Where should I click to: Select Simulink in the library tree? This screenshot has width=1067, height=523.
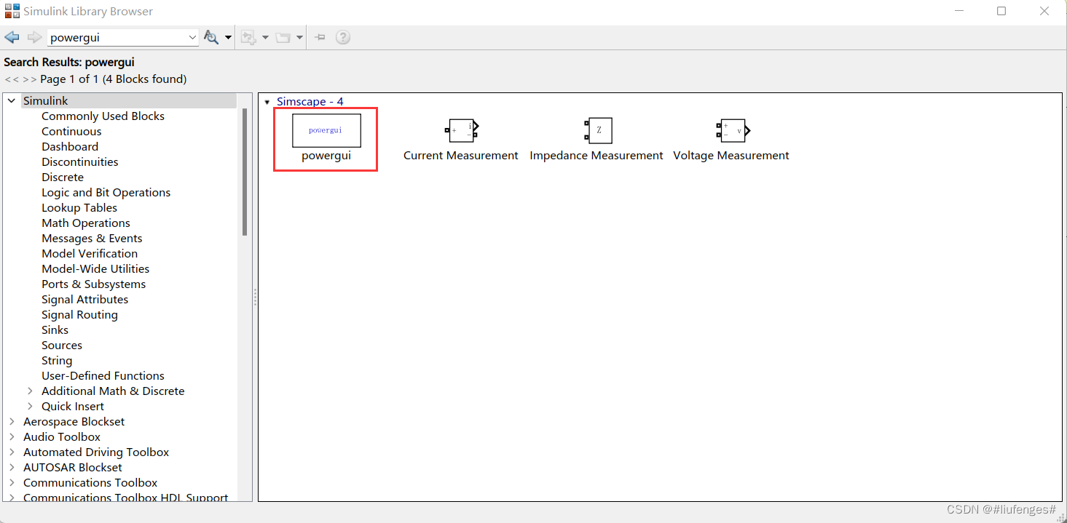[45, 101]
